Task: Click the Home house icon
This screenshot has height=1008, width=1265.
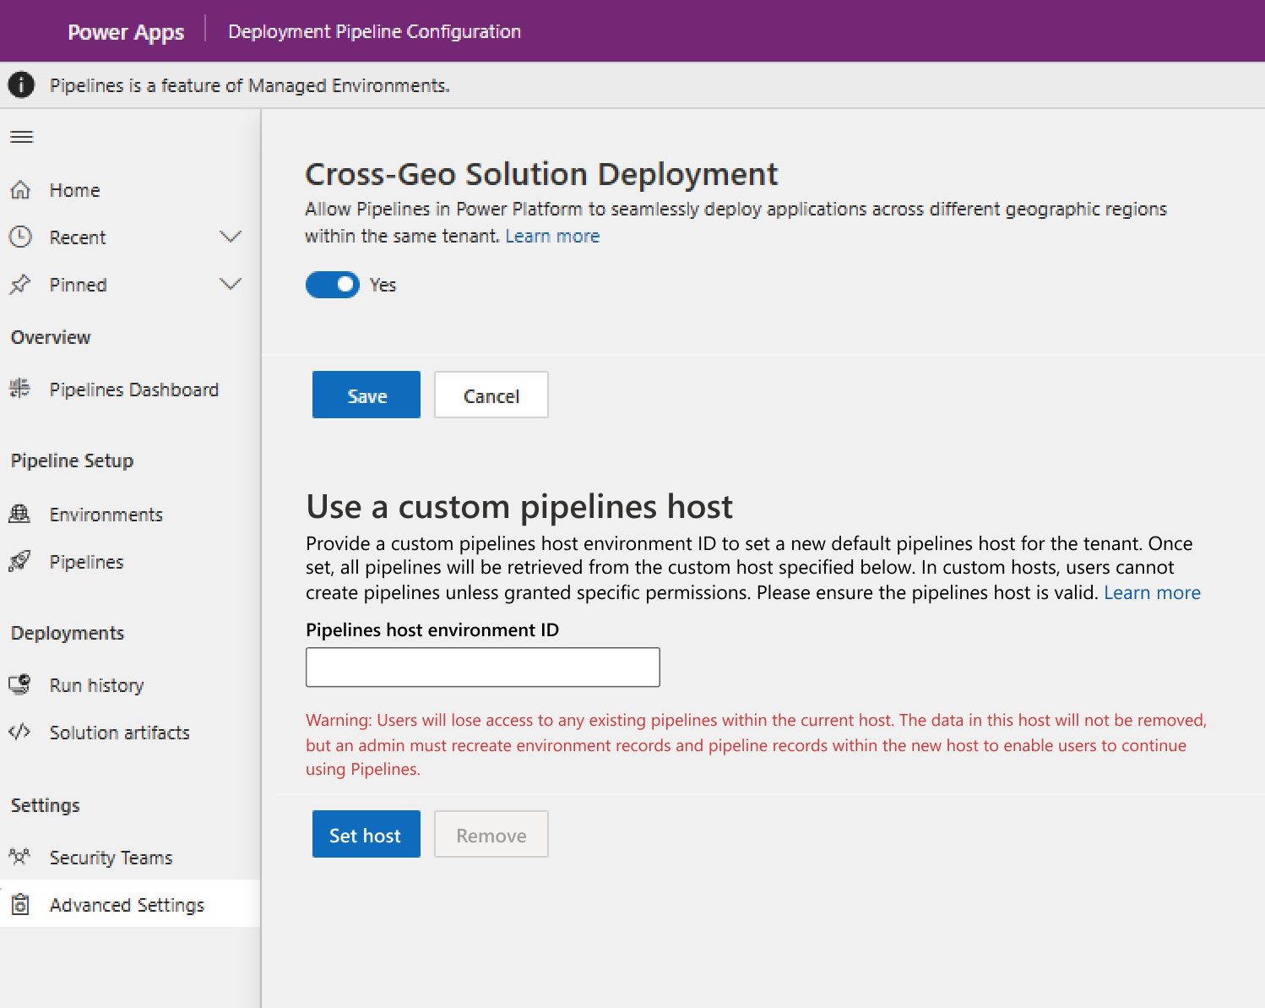Action: (20, 190)
